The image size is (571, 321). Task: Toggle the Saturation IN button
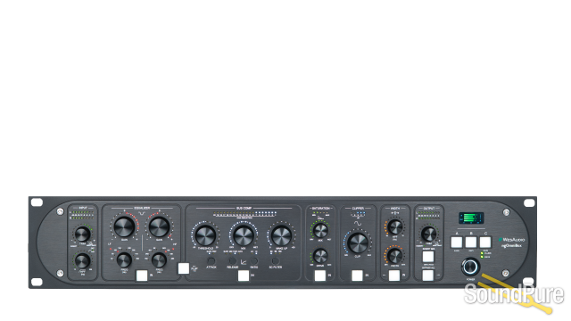pyautogui.click(x=320, y=276)
